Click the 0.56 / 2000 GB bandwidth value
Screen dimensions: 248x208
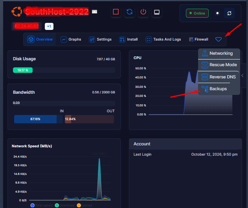click(103, 92)
